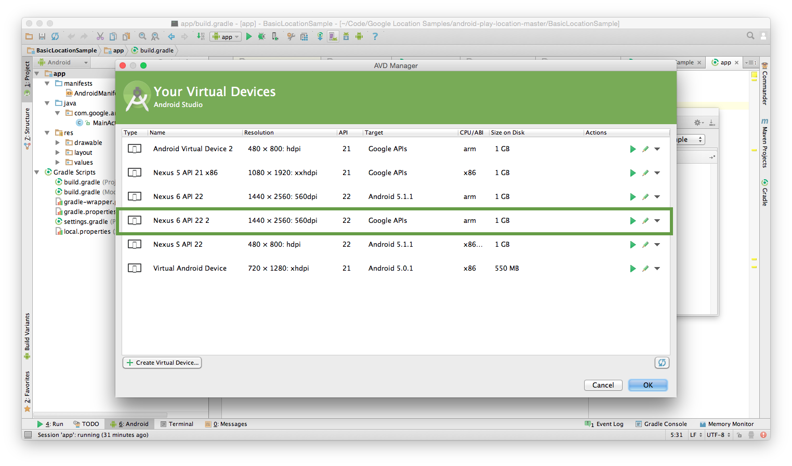Open the Gradle Console tool window
The width and height of the screenshot is (792, 466).
[661, 424]
